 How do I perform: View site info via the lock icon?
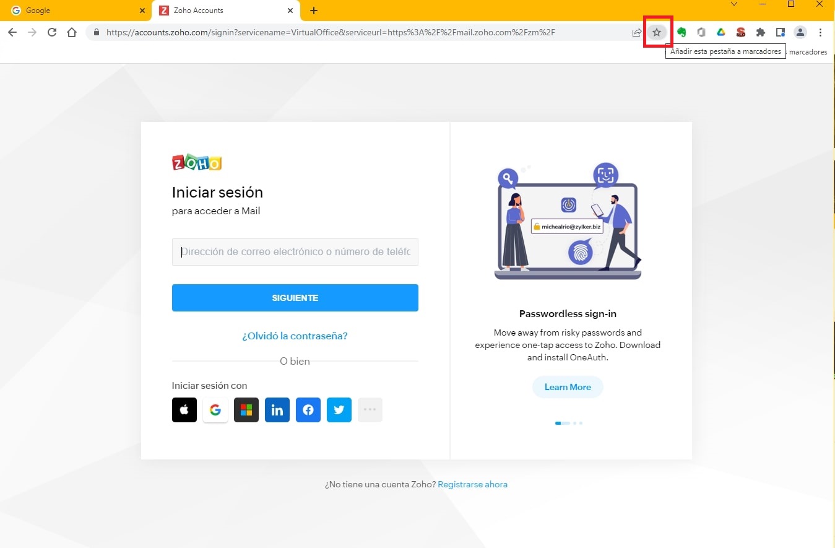[96, 32]
